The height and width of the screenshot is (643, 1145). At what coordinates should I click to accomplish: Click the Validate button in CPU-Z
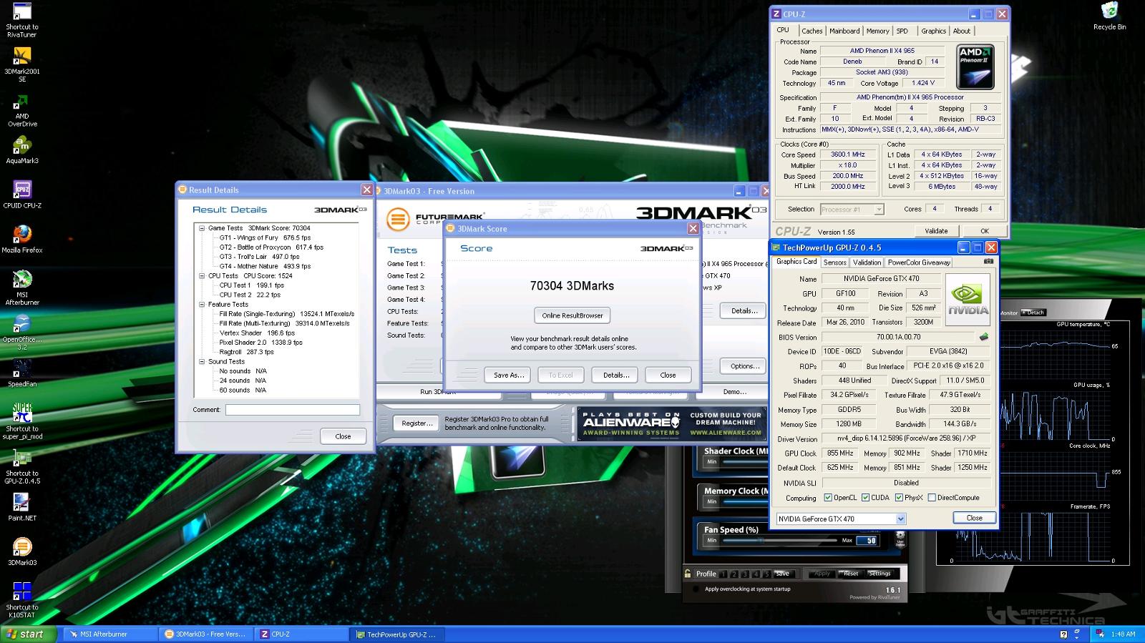(x=936, y=231)
